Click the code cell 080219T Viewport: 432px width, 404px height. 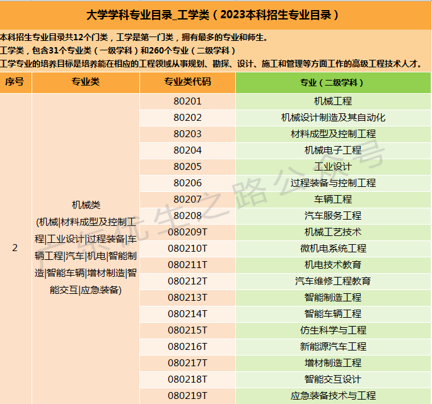(188, 396)
